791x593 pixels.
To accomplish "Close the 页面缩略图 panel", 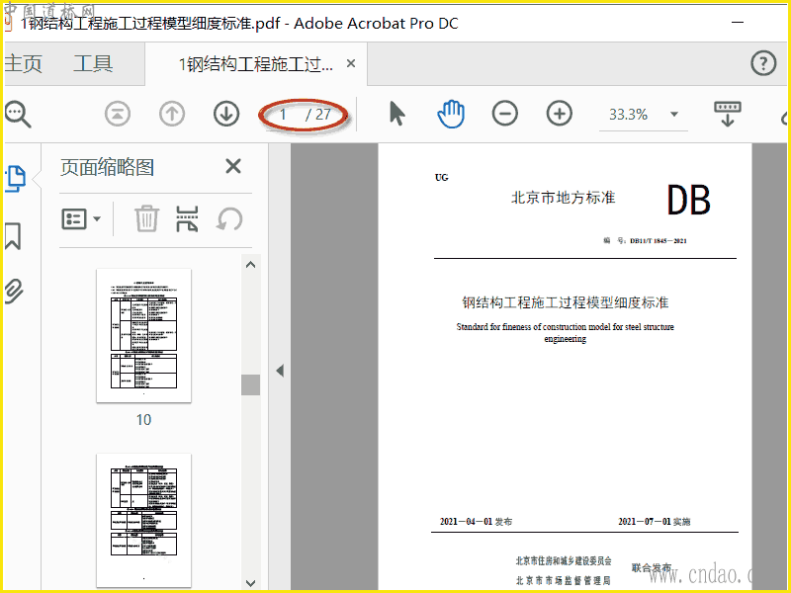I will 233,166.
